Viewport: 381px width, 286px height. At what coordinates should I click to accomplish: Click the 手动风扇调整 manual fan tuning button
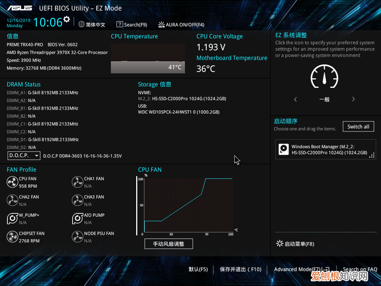(x=168, y=244)
